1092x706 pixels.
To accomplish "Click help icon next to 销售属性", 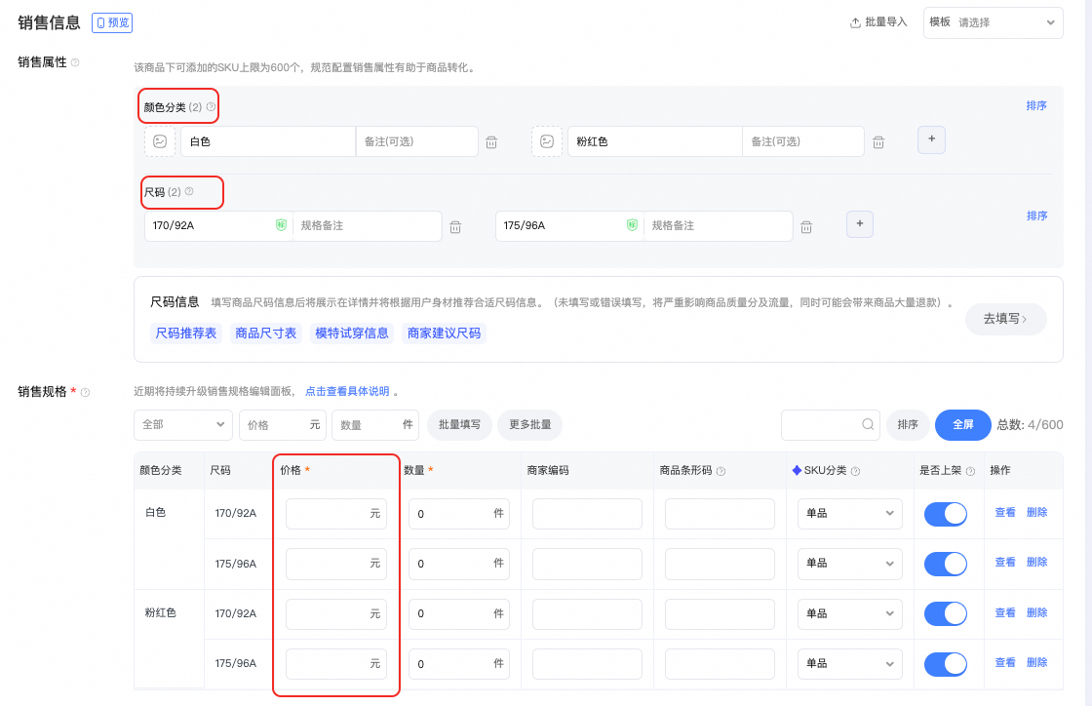I will 75,62.
